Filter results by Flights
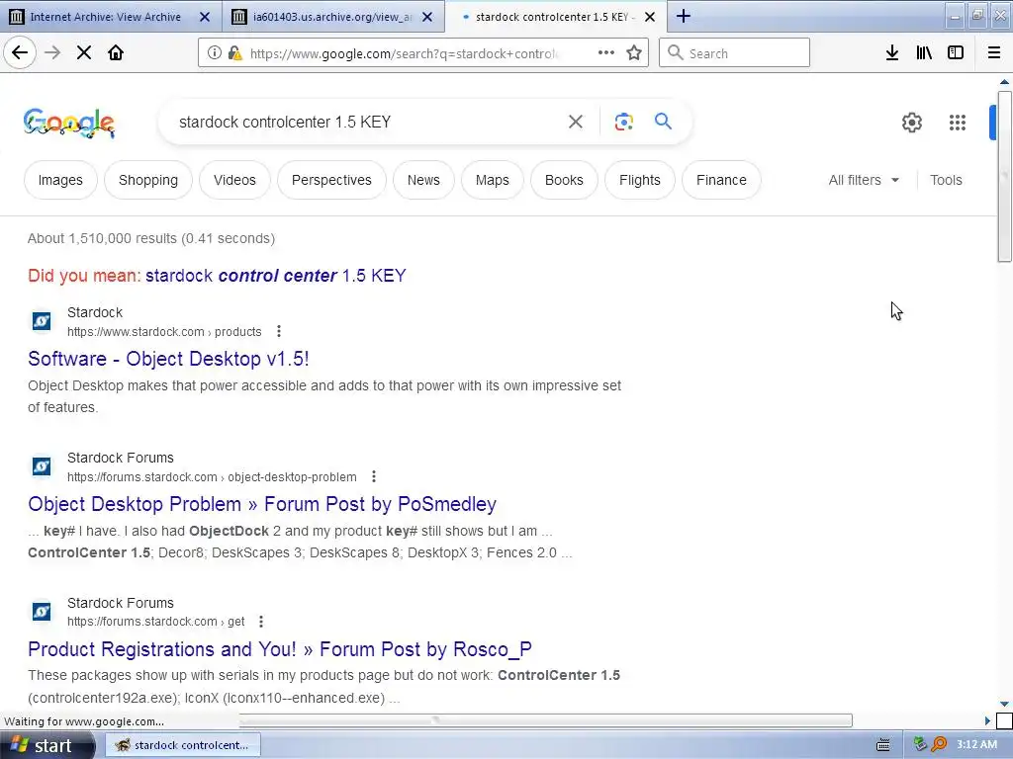 pos(640,180)
